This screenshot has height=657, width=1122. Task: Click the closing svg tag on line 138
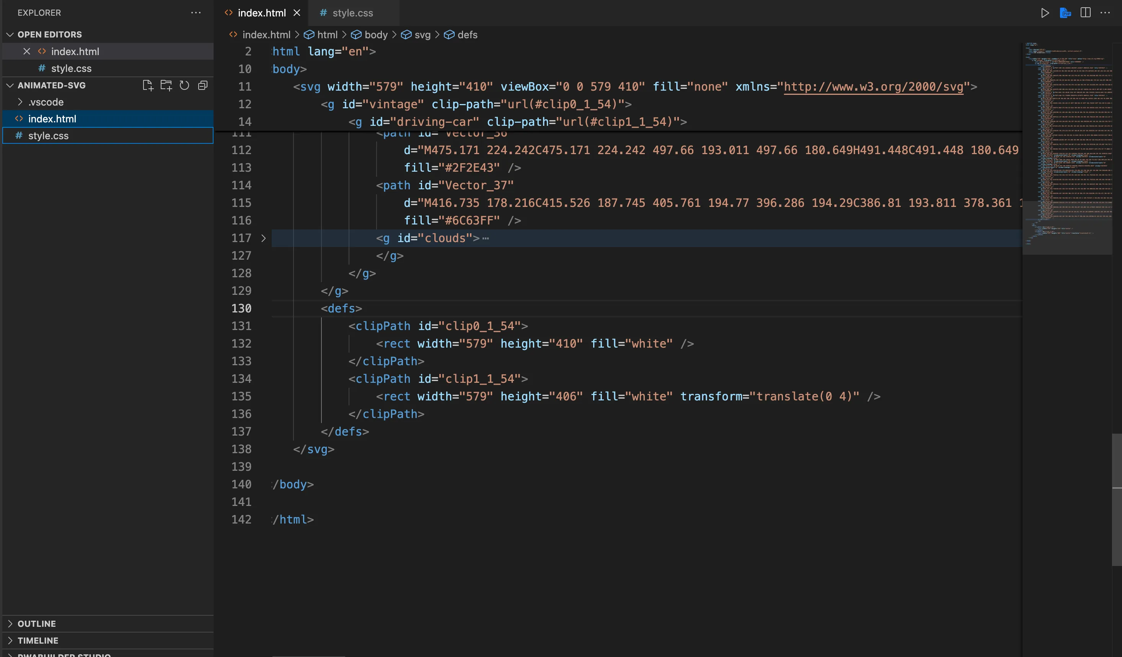[x=313, y=449]
